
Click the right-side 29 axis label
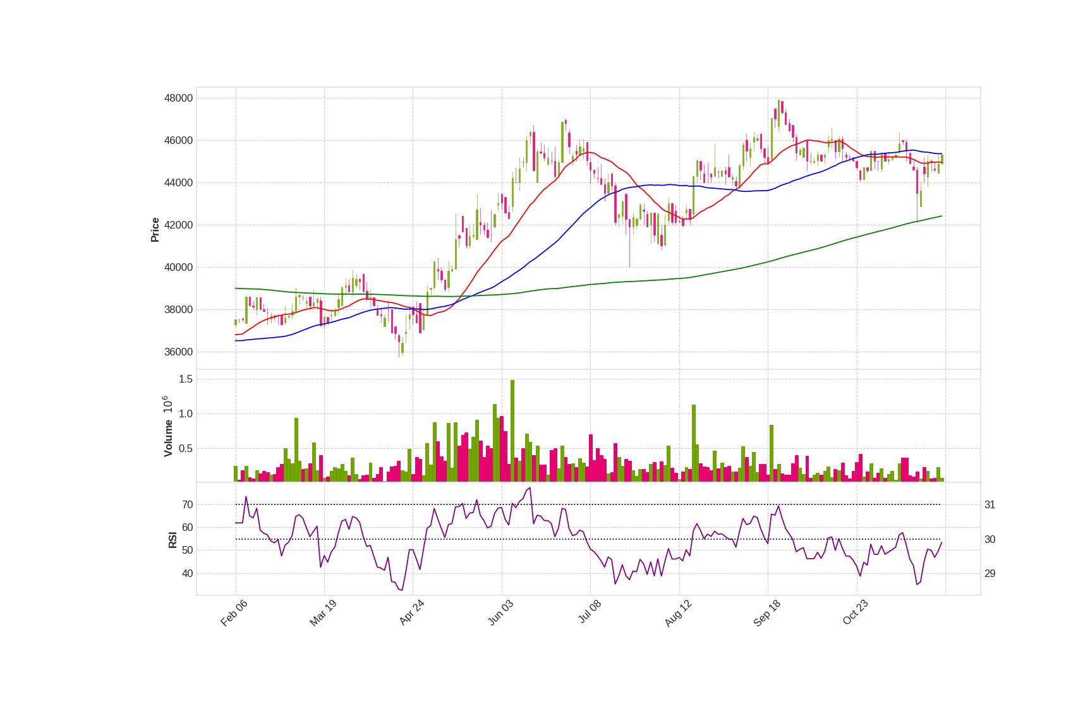point(990,573)
